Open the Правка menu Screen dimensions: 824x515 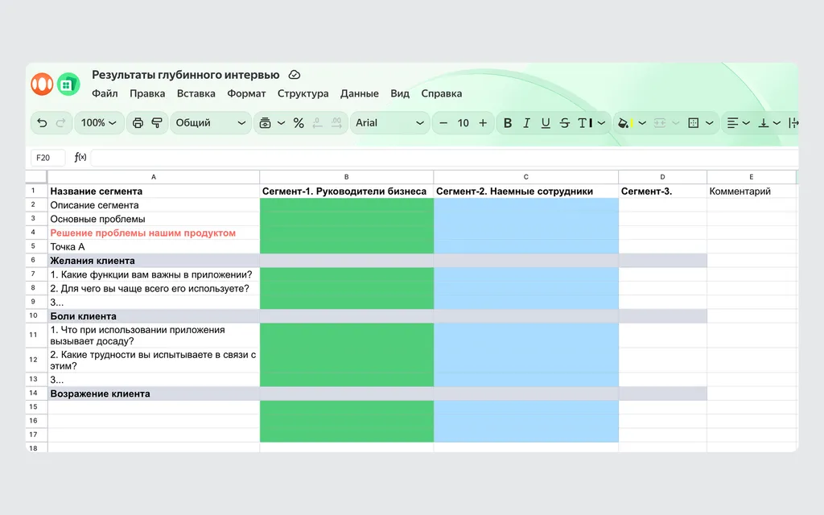click(147, 93)
